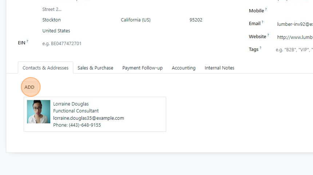Click the EIN help question mark
The height and width of the screenshot is (175, 313).
[27, 41]
